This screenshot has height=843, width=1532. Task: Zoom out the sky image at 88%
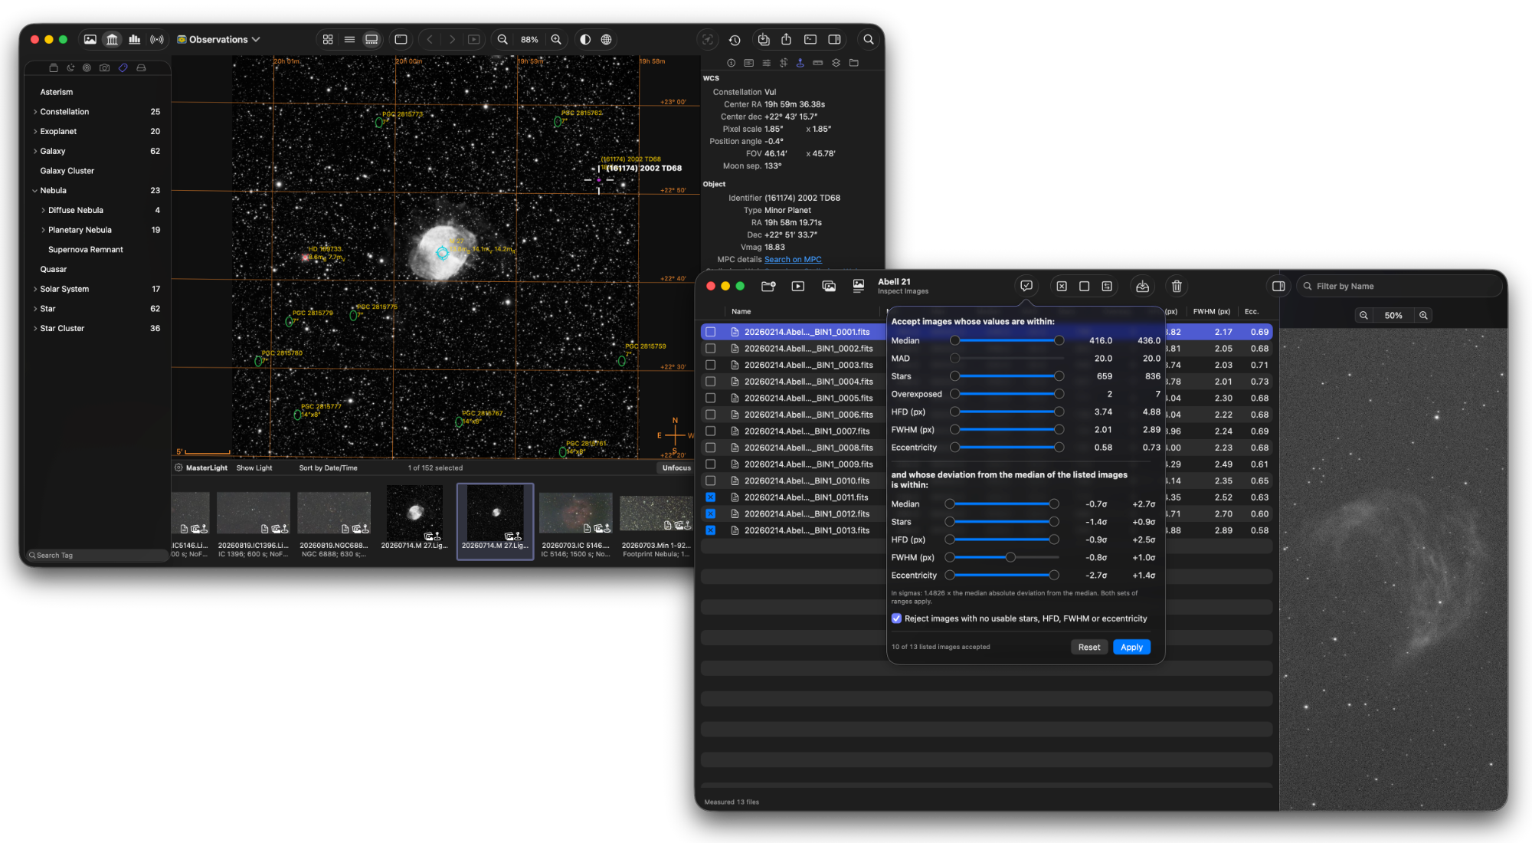coord(502,39)
